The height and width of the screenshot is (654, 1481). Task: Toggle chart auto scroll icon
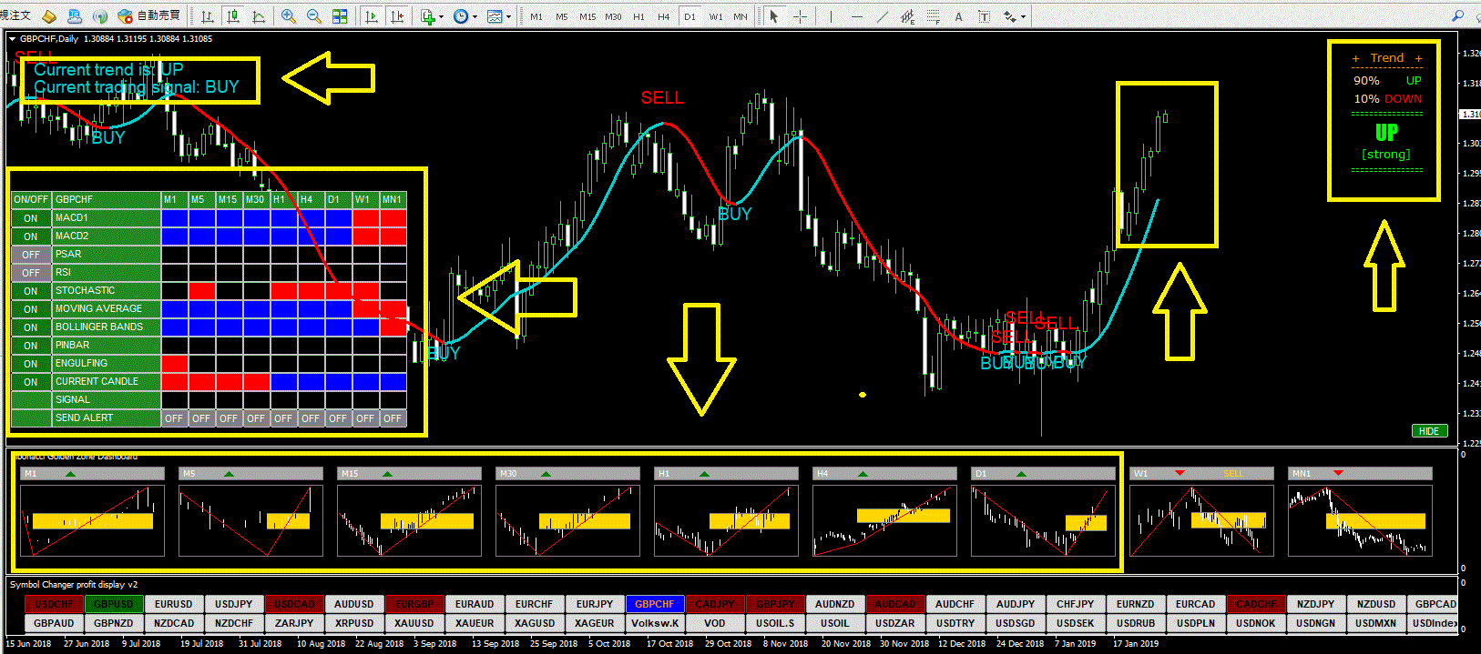pyautogui.click(x=371, y=16)
